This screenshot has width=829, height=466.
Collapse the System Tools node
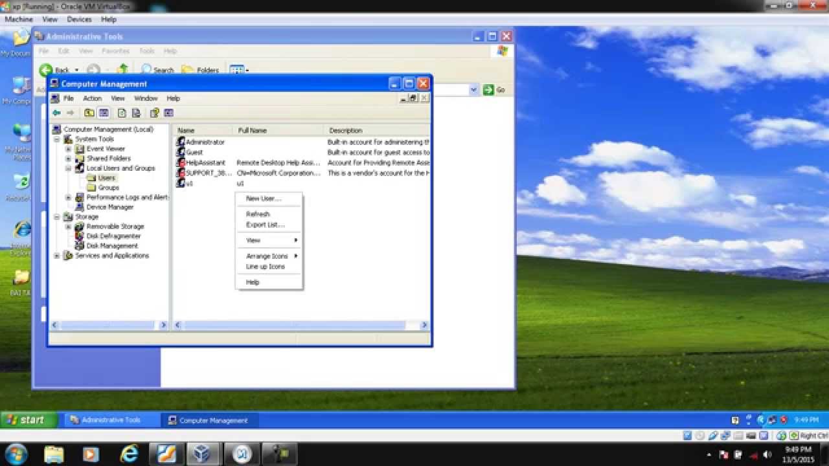[x=57, y=139]
